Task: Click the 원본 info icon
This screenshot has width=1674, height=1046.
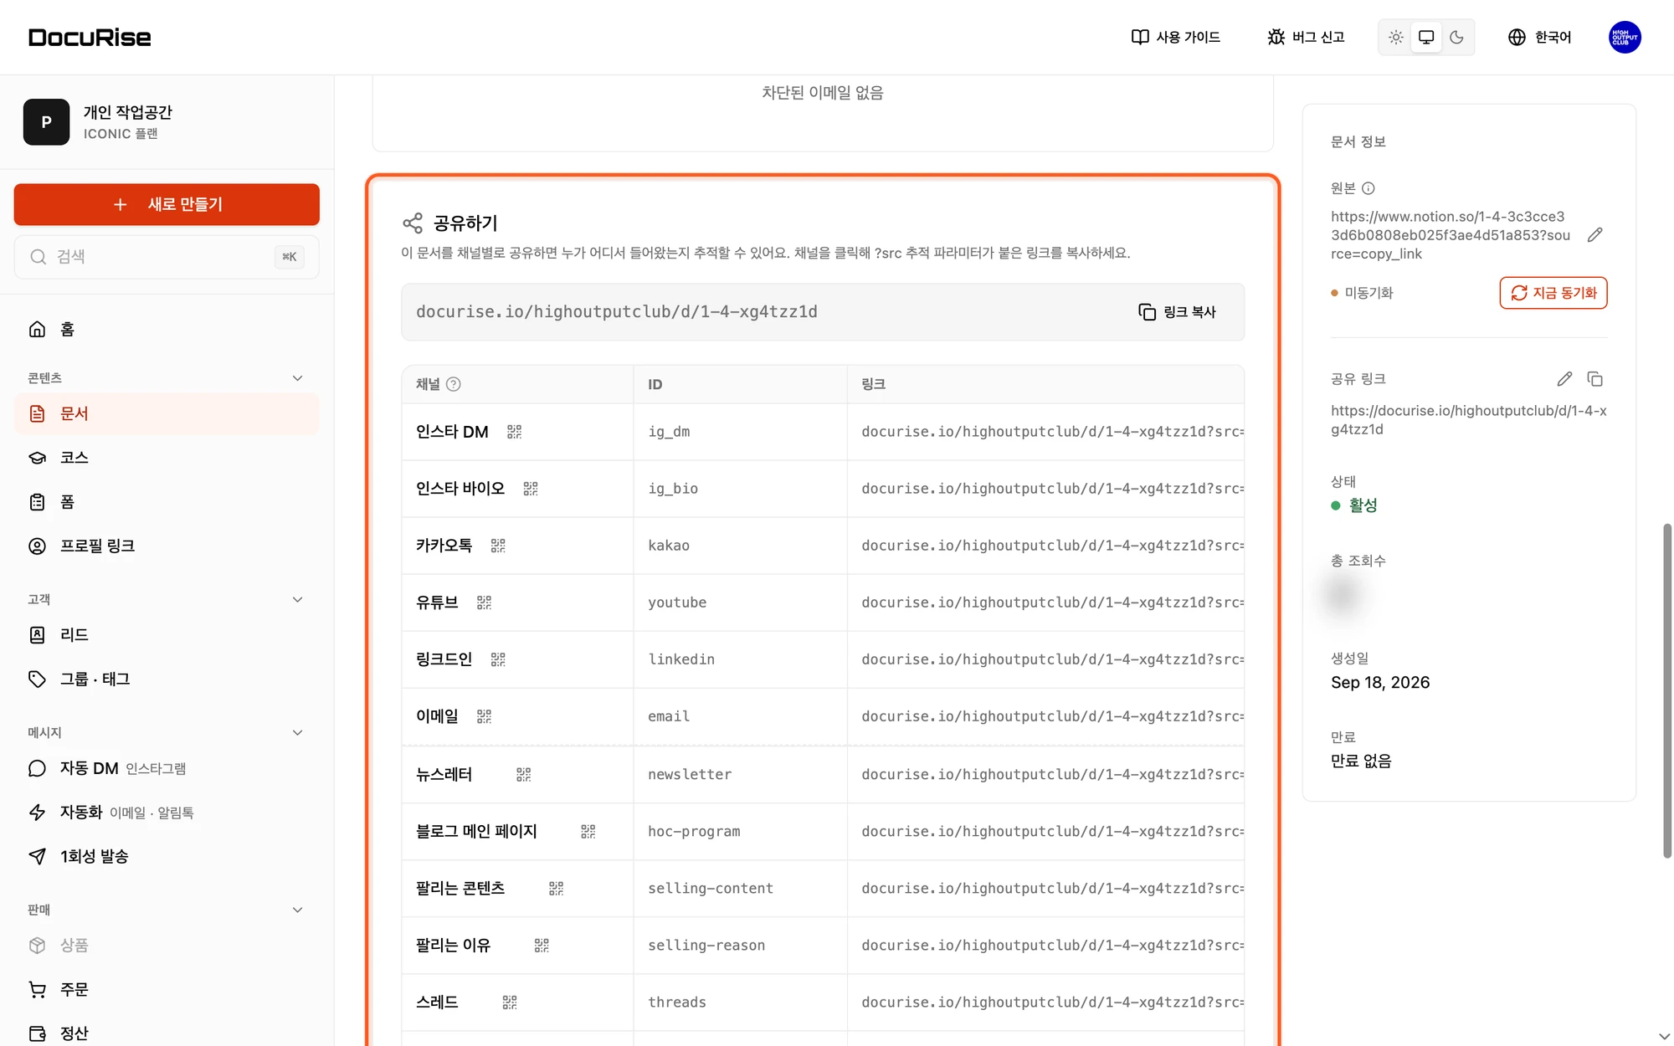Action: click(x=1368, y=188)
